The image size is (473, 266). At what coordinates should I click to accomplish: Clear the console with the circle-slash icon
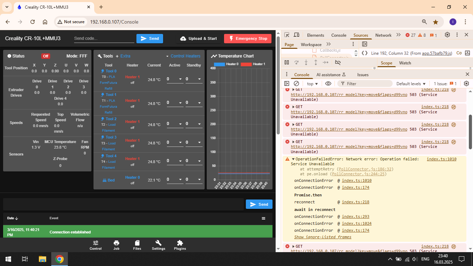(x=296, y=83)
